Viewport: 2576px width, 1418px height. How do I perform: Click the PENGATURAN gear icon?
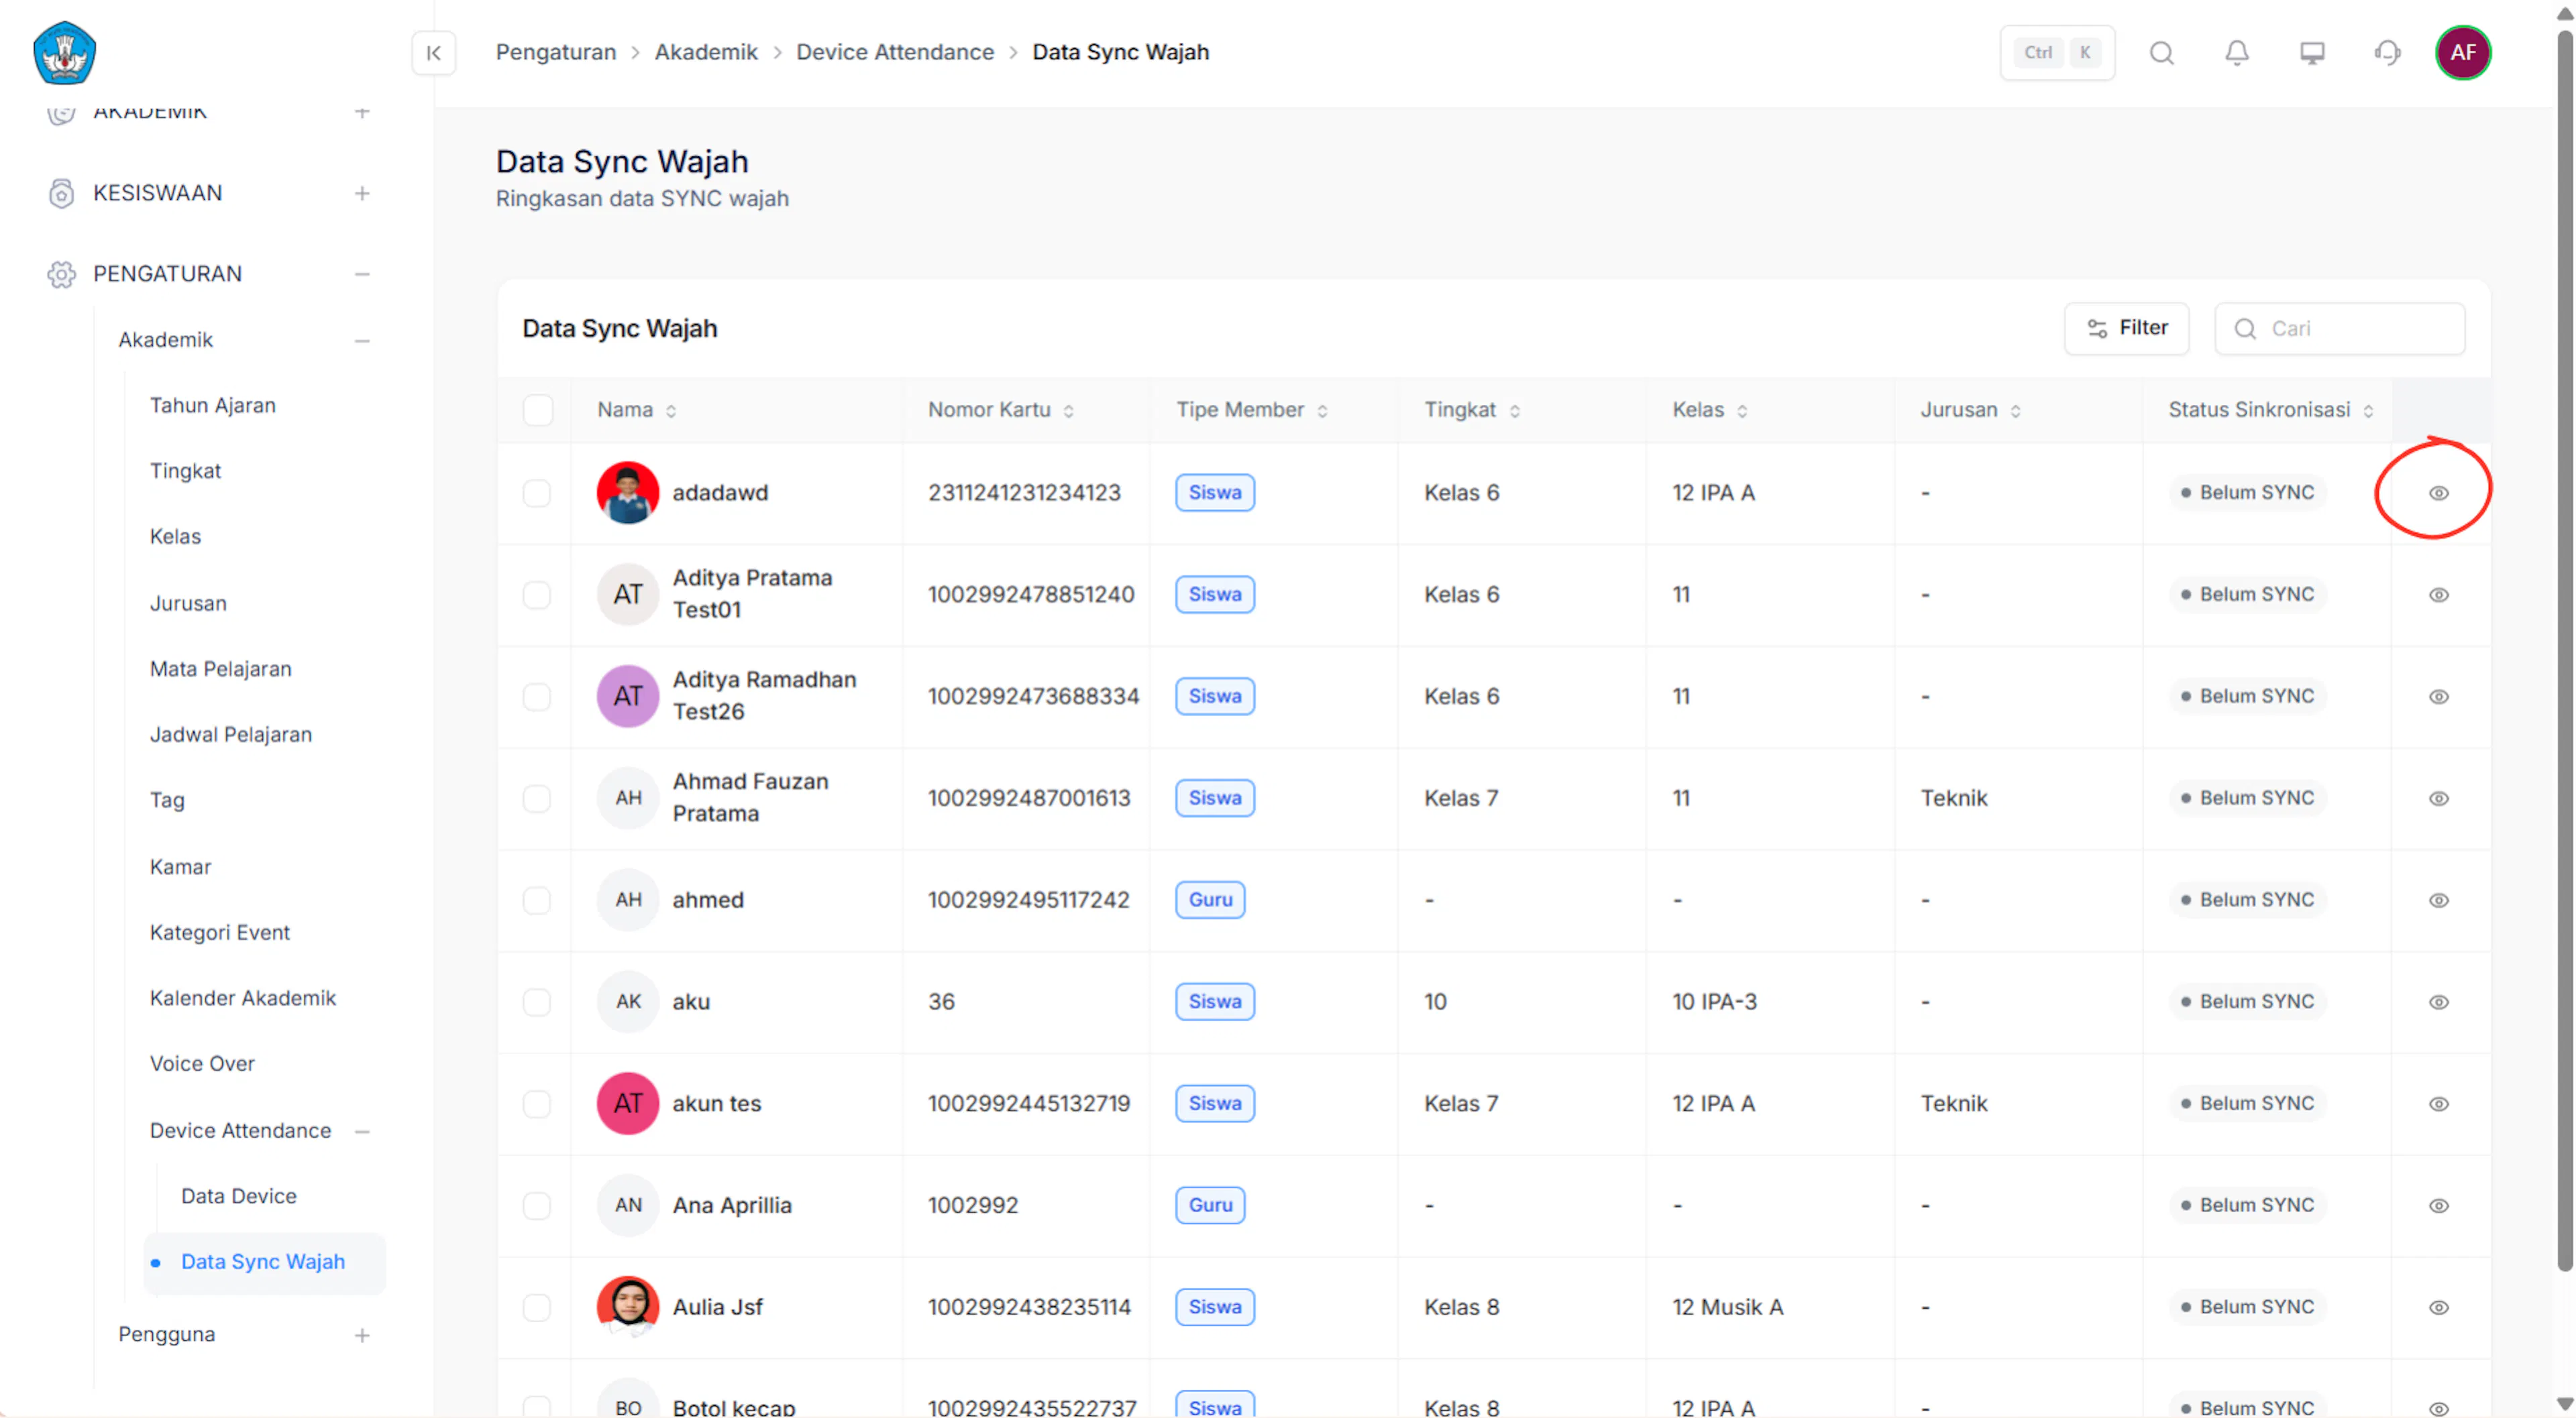click(x=61, y=275)
